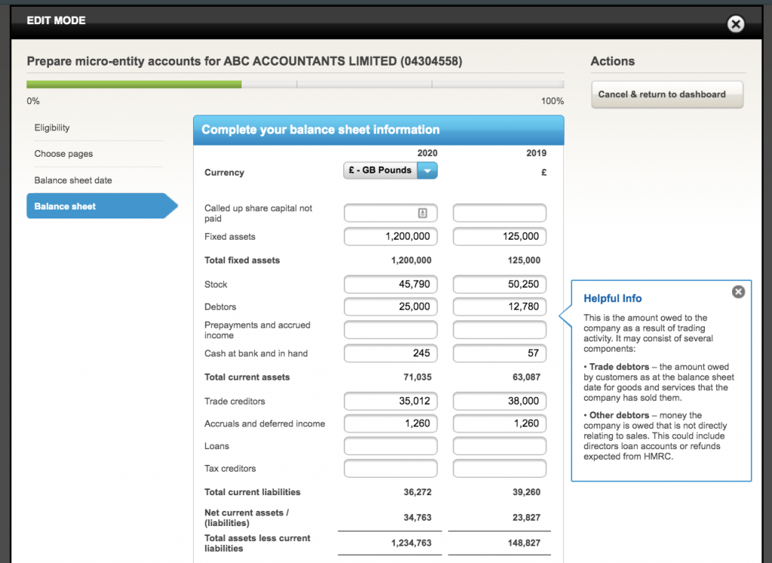Open the Choose pages step
This screenshot has width=772, height=563.
63,154
